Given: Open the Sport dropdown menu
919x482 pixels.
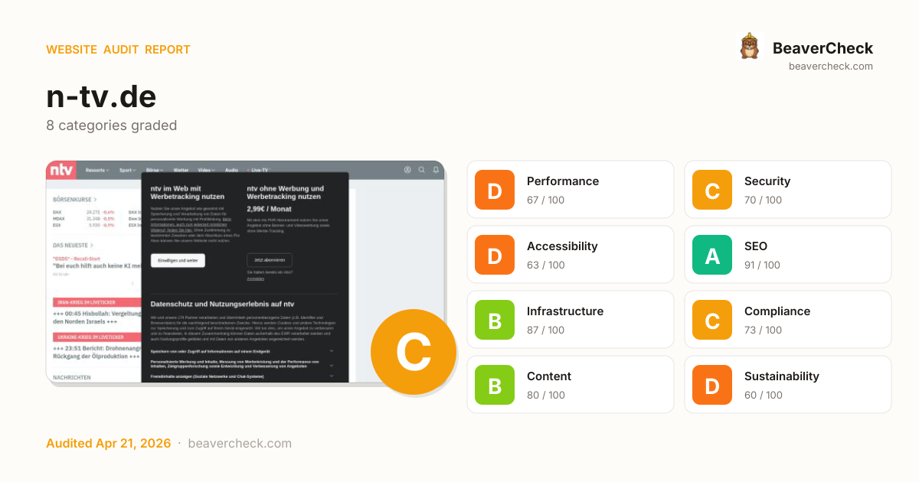Looking at the screenshot, I should click(x=128, y=170).
